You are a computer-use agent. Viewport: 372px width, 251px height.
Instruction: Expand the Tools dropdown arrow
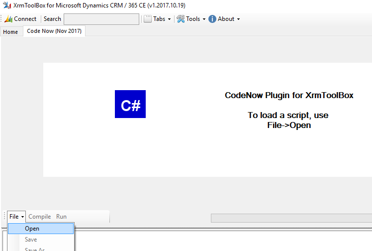click(204, 19)
